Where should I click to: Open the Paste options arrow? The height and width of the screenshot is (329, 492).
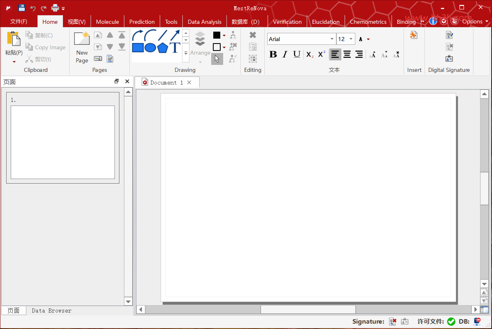[14, 62]
